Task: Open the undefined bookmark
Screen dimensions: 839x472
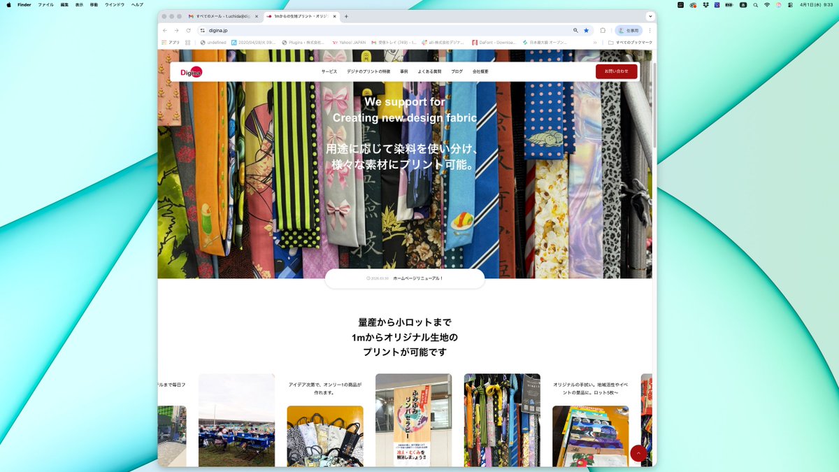Action: coord(213,42)
